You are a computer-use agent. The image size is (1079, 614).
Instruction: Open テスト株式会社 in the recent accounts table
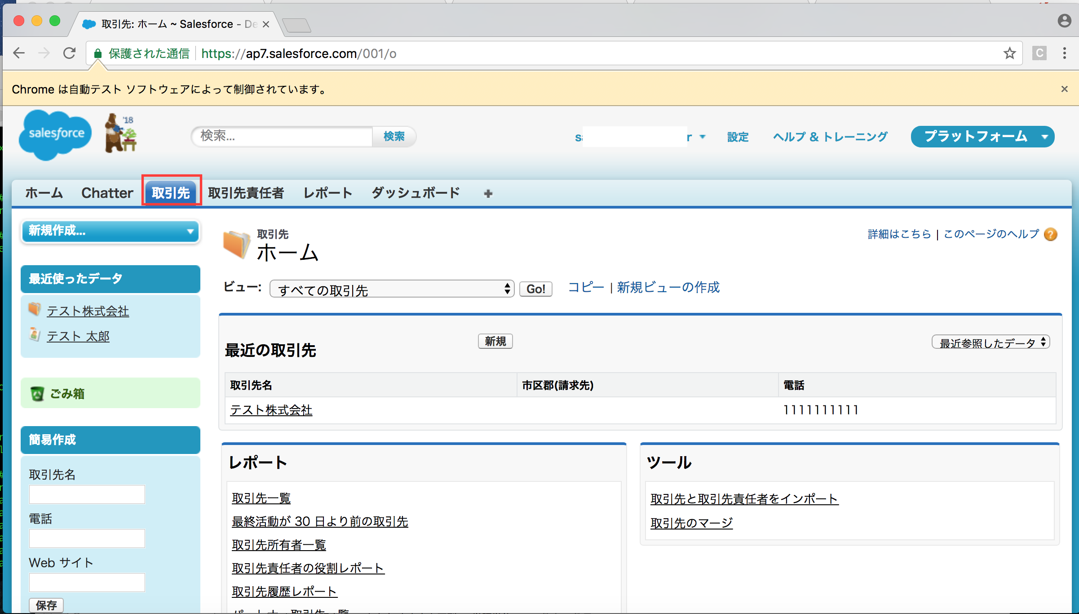(271, 410)
